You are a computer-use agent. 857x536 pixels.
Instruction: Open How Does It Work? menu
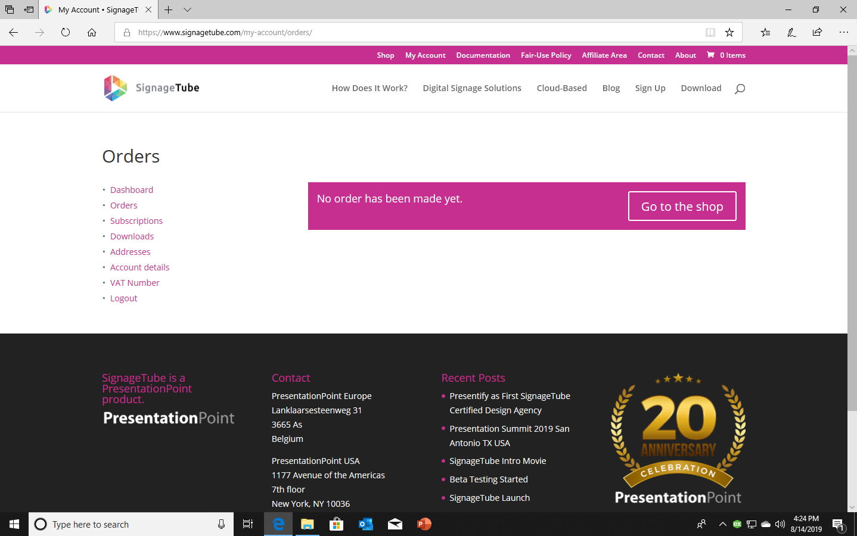(x=369, y=88)
